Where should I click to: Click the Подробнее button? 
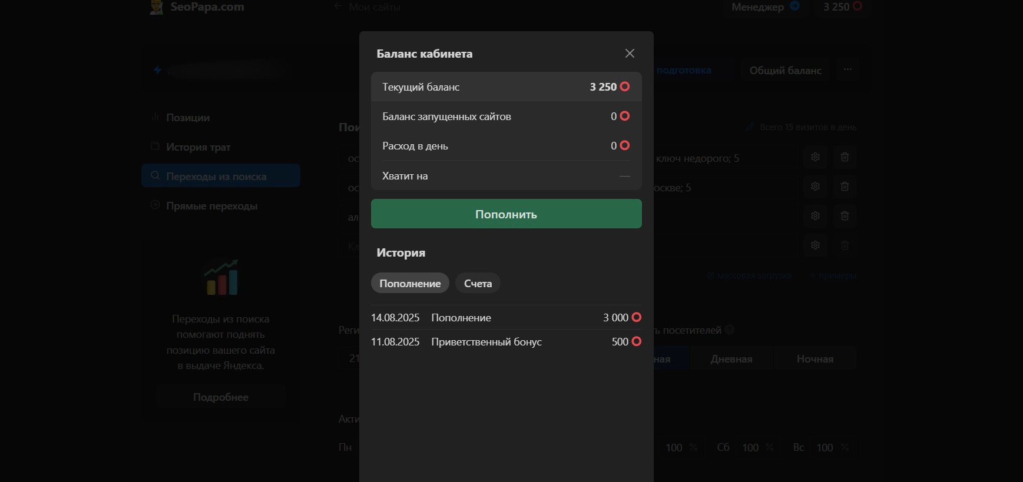pos(221,397)
